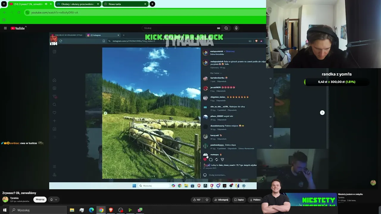Open the Dolina Kościeliska location link
Viewport: 381px width, 214px height.
pyautogui.click(x=217, y=54)
